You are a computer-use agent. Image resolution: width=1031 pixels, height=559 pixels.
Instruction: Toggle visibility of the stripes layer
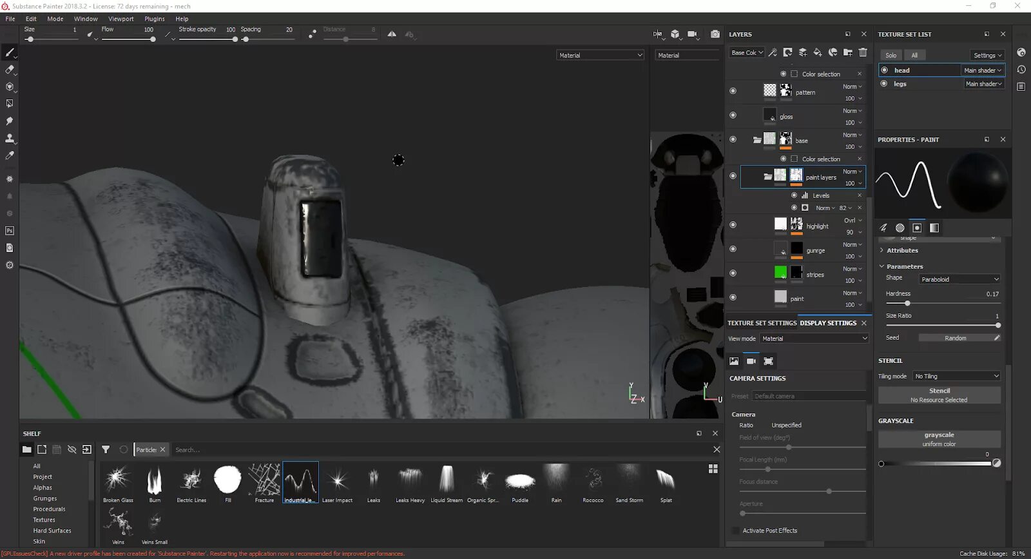click(733, 273)
